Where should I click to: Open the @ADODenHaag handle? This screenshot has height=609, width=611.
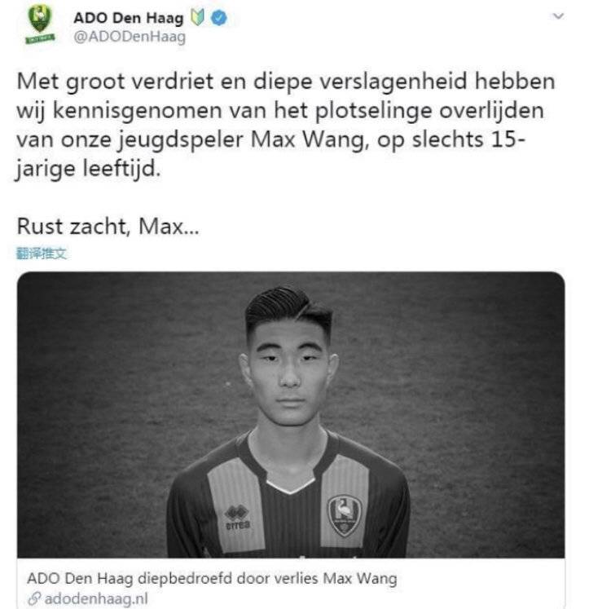click(x=130, y=37)
